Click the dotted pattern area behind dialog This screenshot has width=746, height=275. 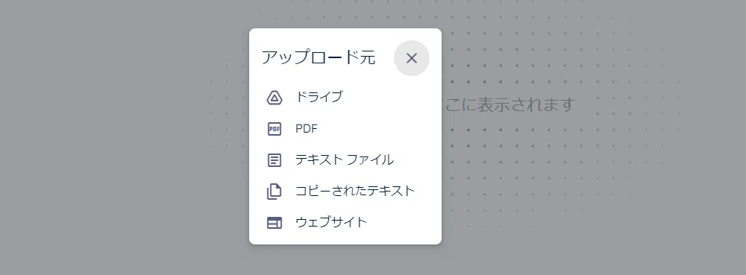tap(562, 166)
